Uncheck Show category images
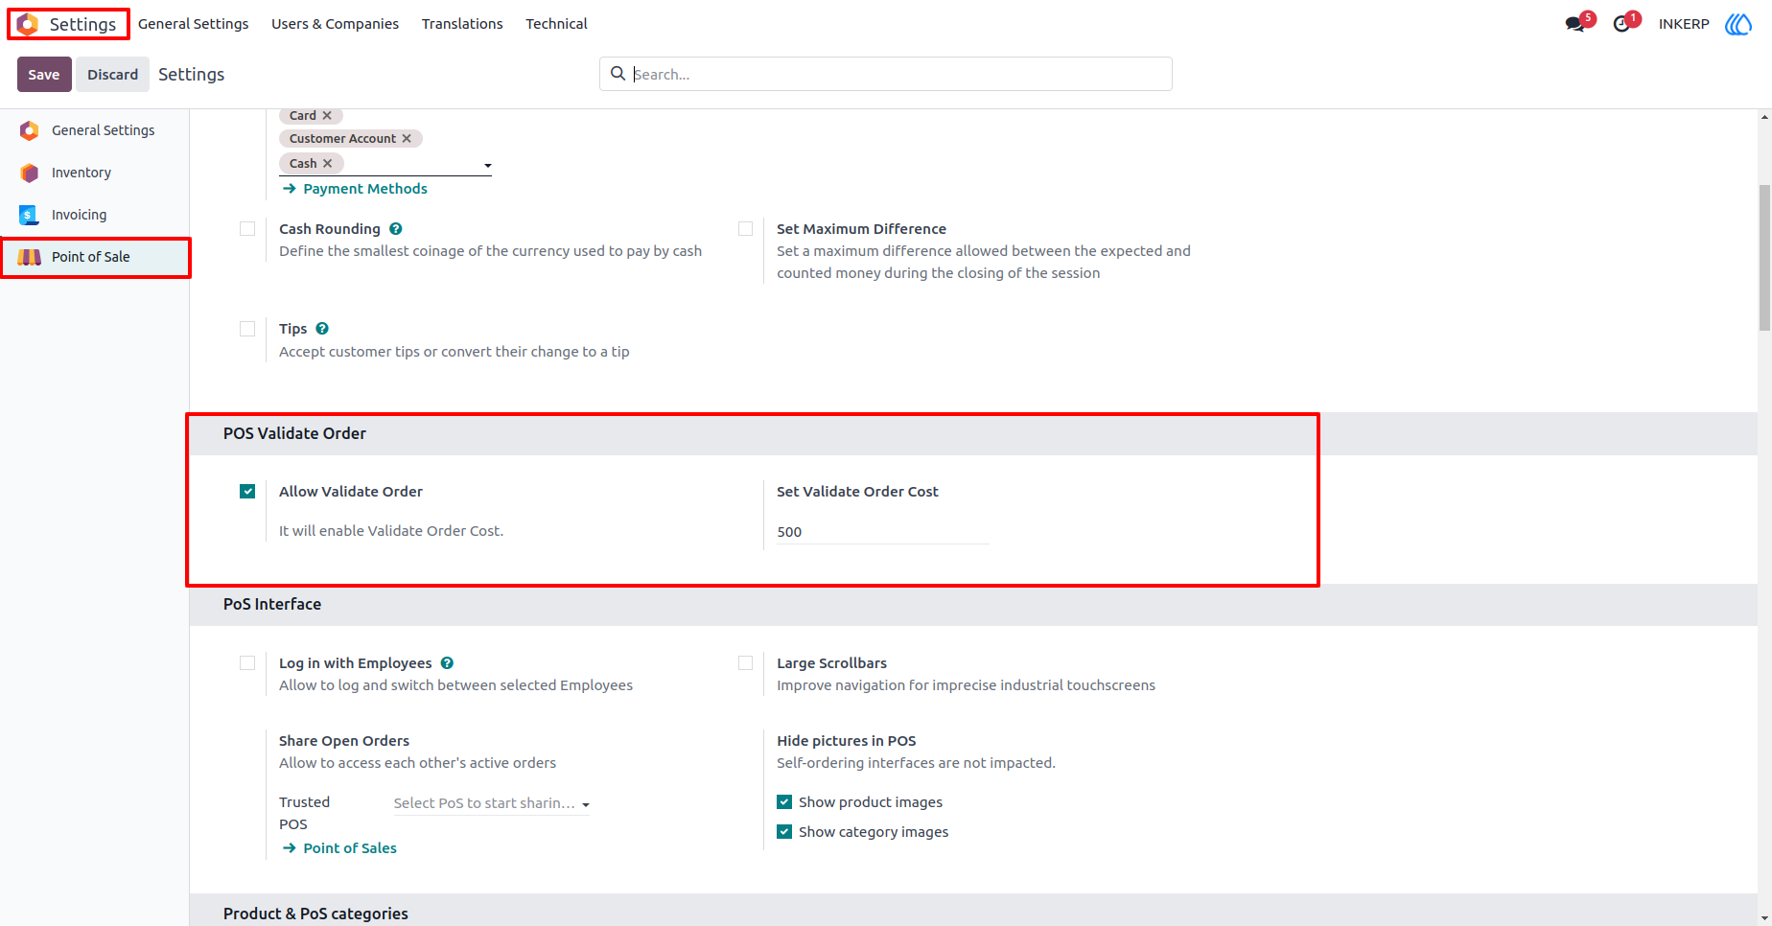Viewport: 1772px width, 926px height. (x=784, y=832)
